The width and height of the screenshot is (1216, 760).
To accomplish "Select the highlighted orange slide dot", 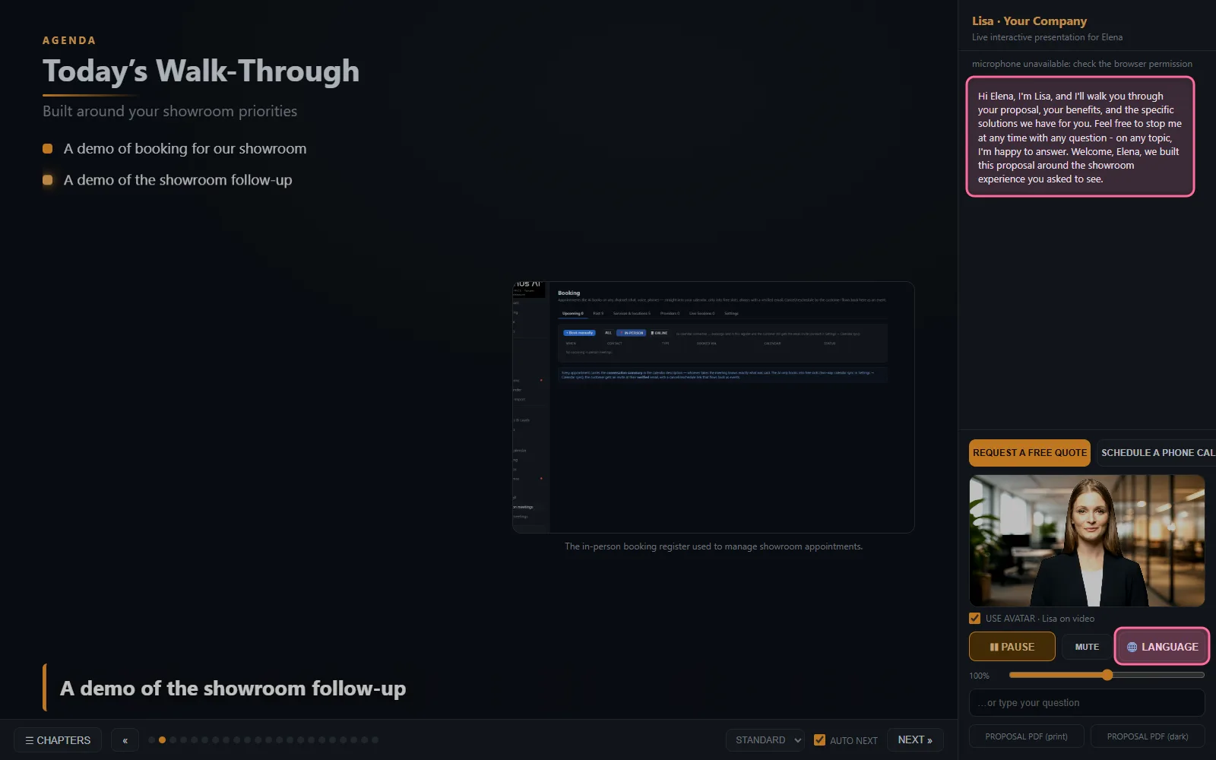I will click(163, 740).
